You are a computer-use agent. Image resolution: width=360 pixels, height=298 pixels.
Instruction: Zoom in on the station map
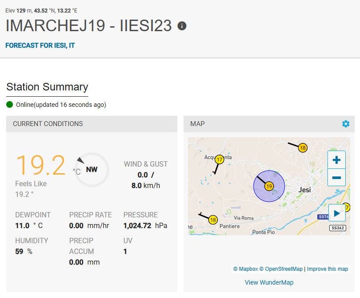336,160
